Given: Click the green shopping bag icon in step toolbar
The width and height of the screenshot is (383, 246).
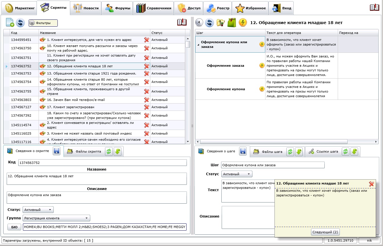Looking at the screenshot, I should click(232, 22).
